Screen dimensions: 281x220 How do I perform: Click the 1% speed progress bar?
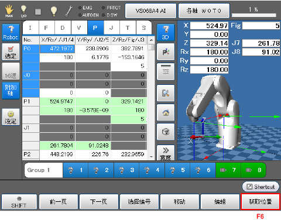(x=254, y=15)
